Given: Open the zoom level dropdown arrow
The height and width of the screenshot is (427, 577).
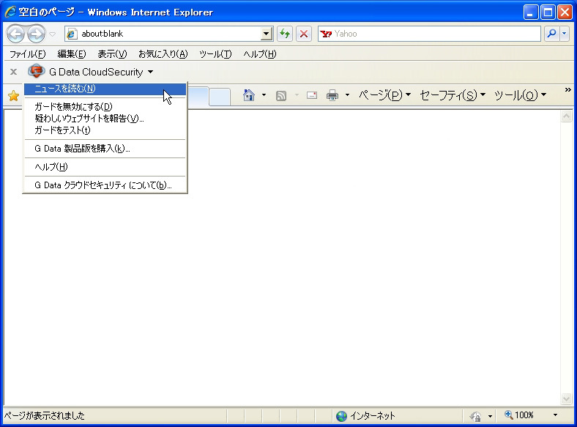Looking at the screenshot, I should point(555,415).
